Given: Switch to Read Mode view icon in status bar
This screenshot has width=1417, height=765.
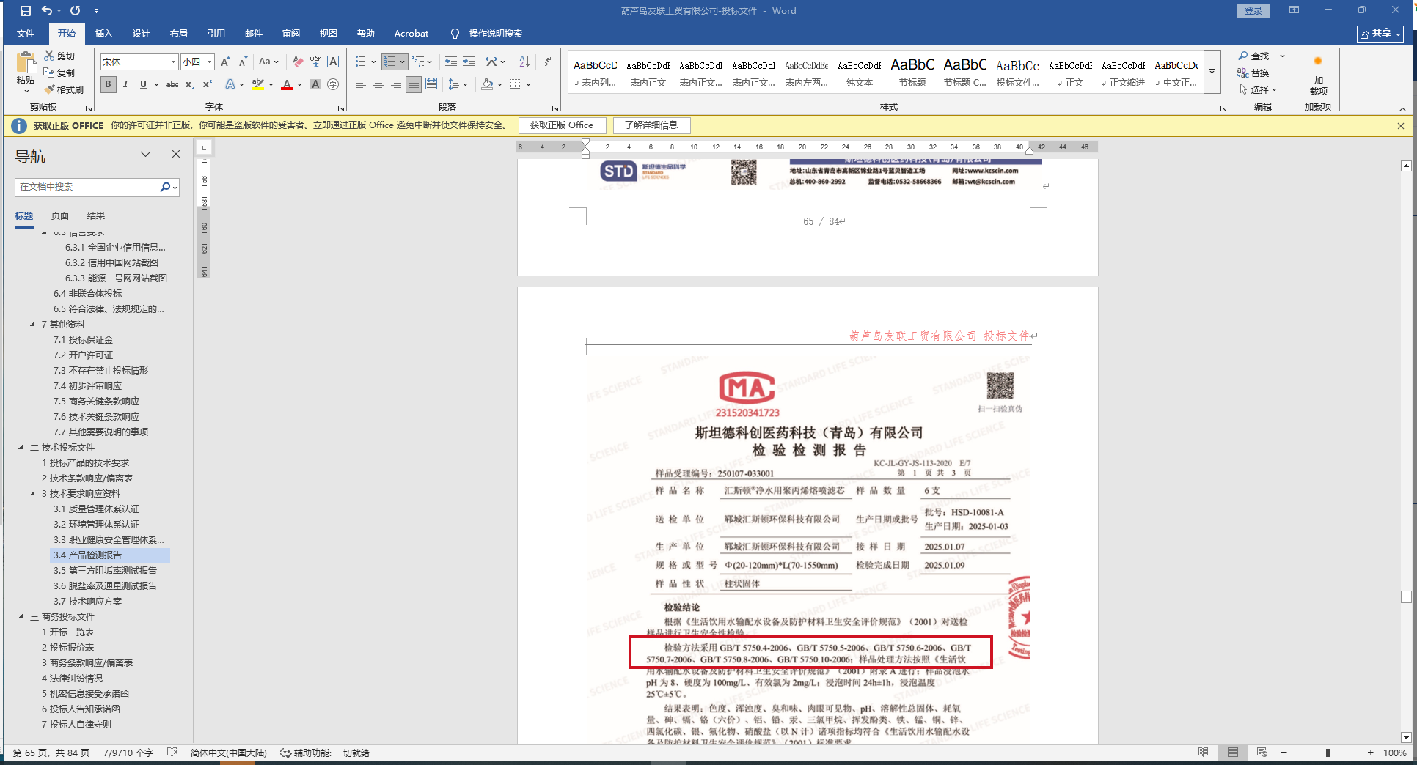Looking at the screenshot, I should coord(1203,753).
